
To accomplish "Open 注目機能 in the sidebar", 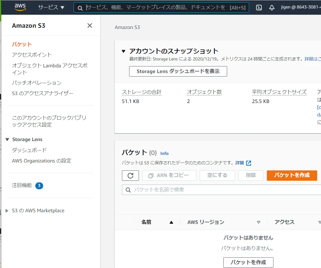I will (22, 185).
